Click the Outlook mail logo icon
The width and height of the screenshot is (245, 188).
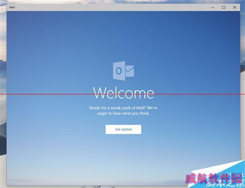click(123, 71)
